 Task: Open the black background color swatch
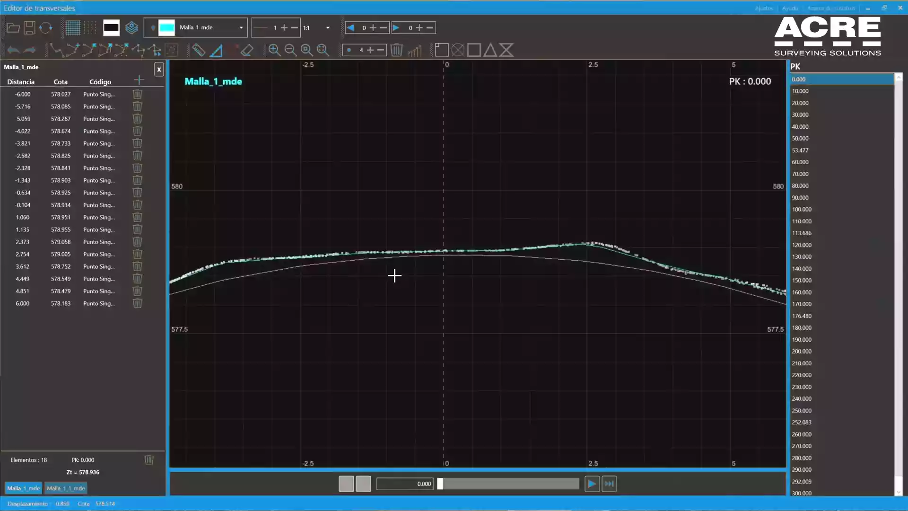[x=111, y=28]
